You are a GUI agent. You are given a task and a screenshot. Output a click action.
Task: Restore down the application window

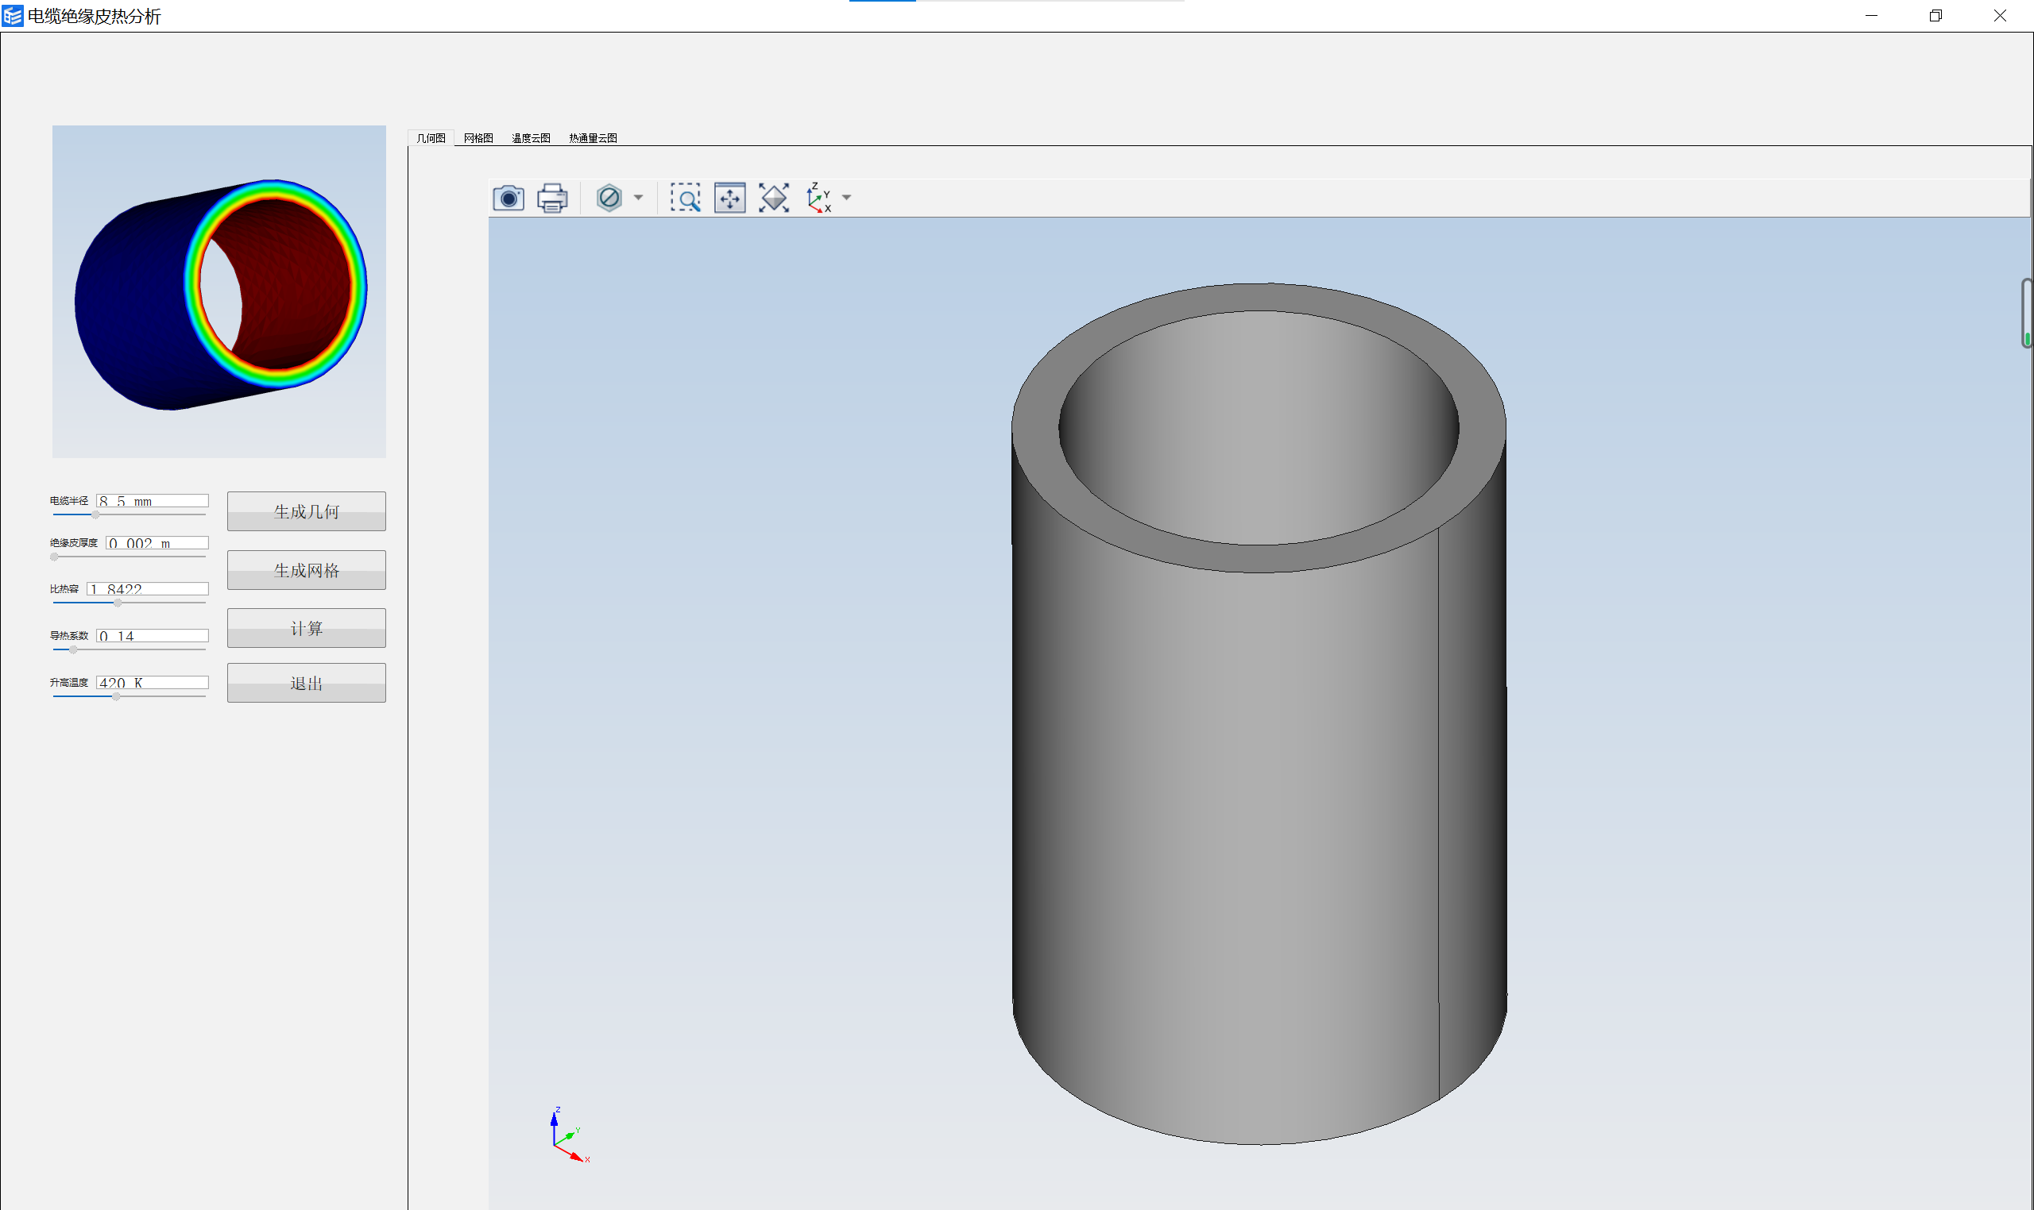coord(1935,16)
